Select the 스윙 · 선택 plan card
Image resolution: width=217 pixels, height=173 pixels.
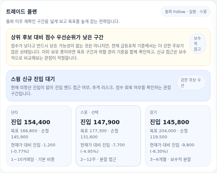coord(108,136)
